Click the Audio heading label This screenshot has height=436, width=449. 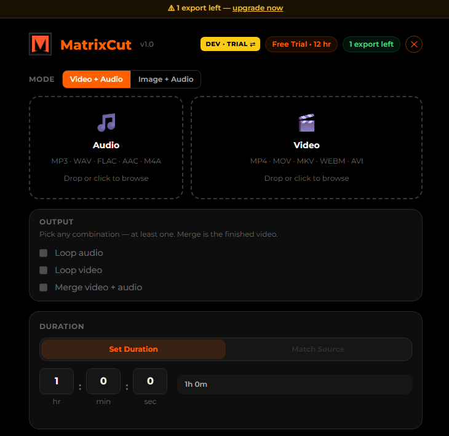[x=106, y=145]
